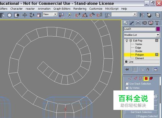Open the Graph Editors menu

coord(62,9)
